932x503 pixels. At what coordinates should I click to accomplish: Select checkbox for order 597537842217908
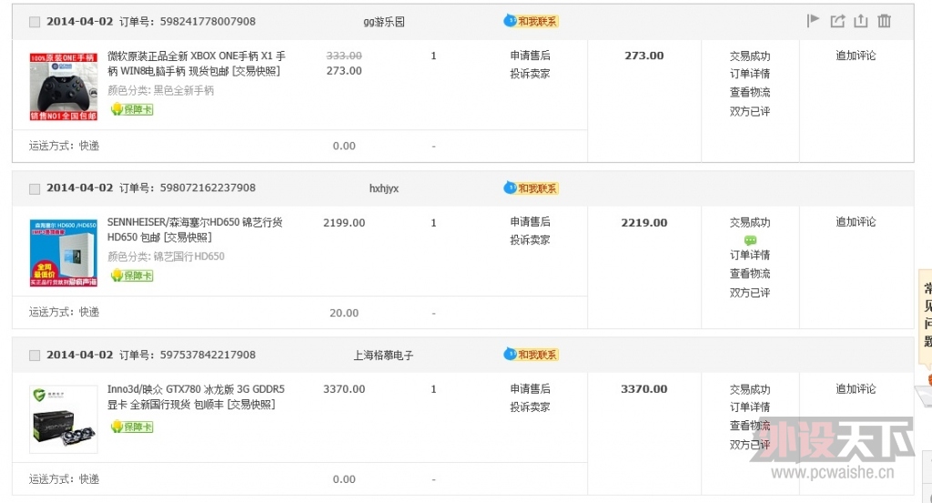35,355
